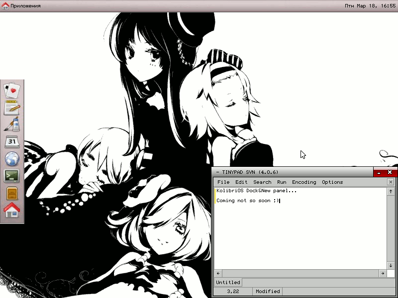Open the terminal console dock icon
The width and height of the screenshot is (398, 298).
click(12, 176)
